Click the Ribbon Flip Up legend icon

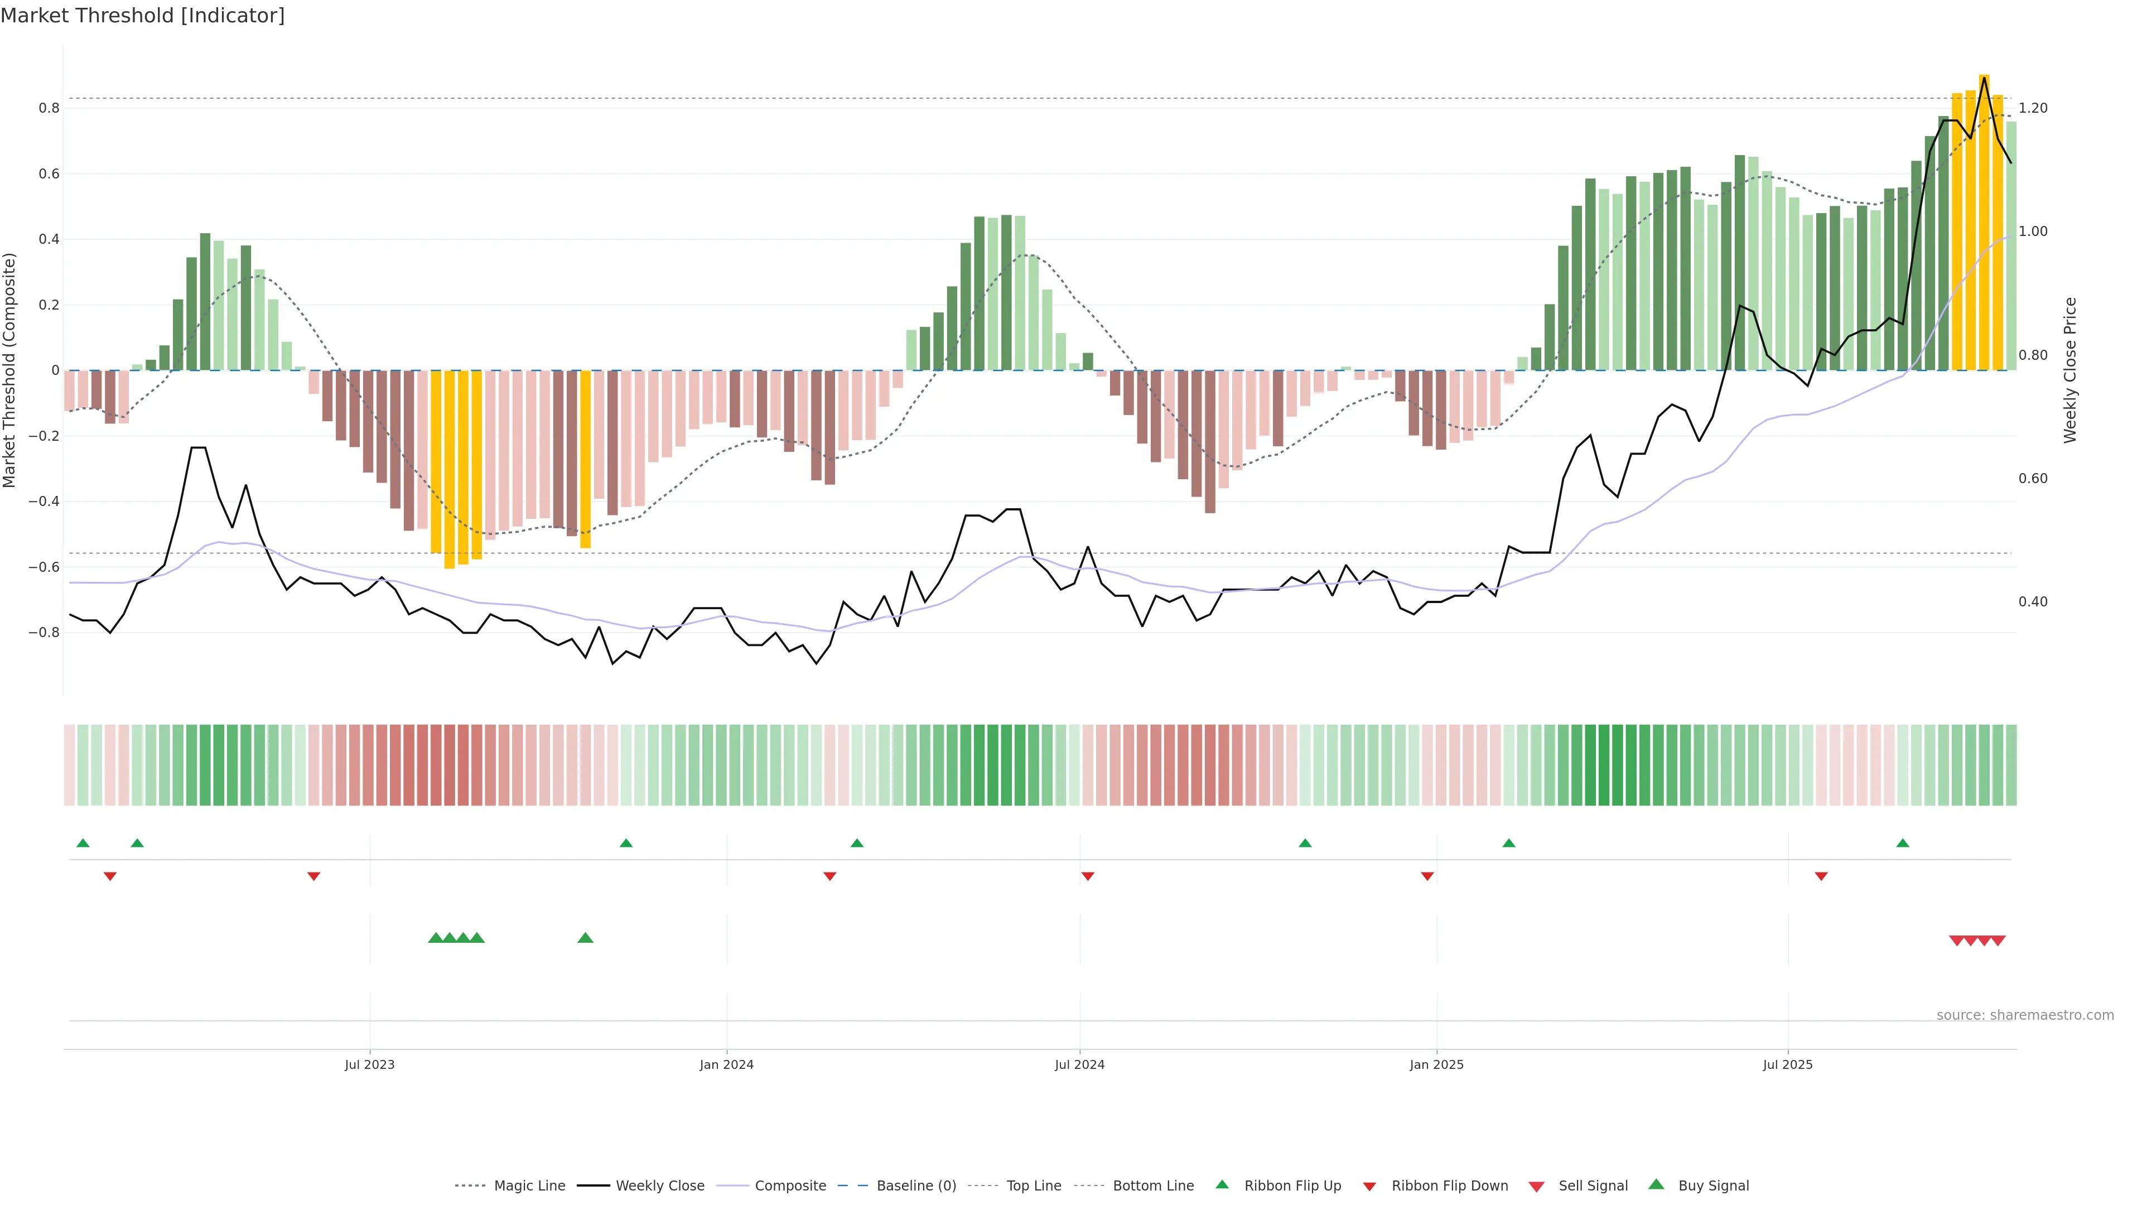pos(1222,1184)
